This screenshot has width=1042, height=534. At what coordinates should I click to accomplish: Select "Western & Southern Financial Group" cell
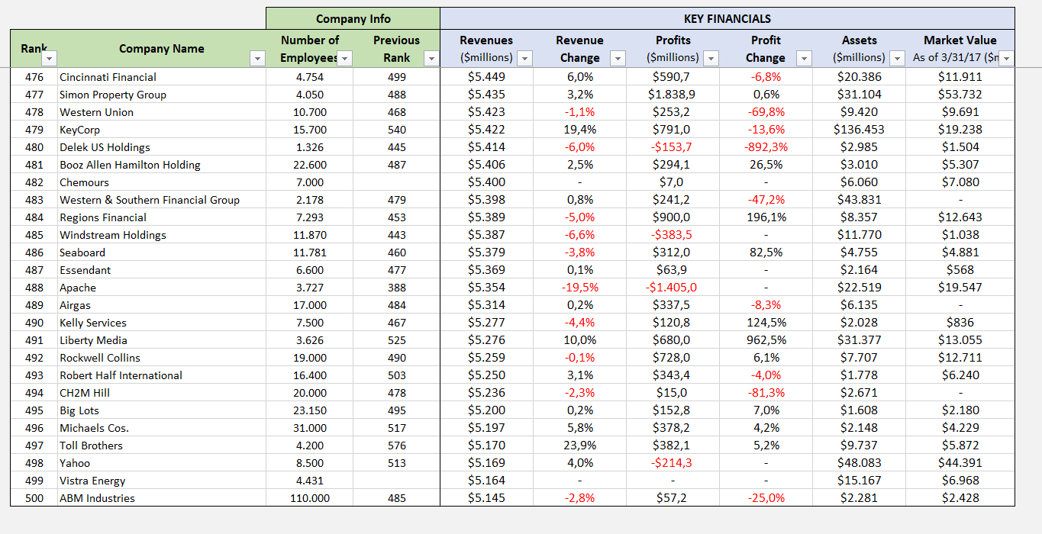(162, 200)
